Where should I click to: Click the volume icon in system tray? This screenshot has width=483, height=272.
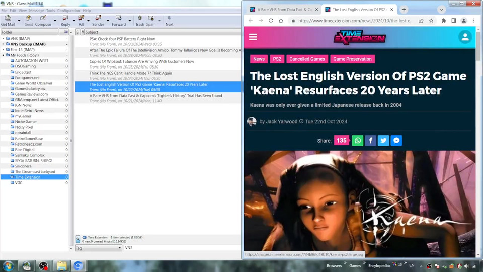pyautogui.click(x=467, y=266)
